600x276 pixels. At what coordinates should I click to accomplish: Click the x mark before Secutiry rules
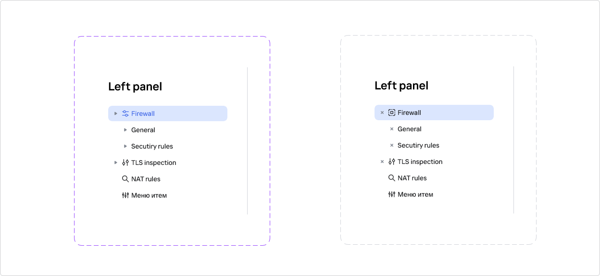pos(392,145)
